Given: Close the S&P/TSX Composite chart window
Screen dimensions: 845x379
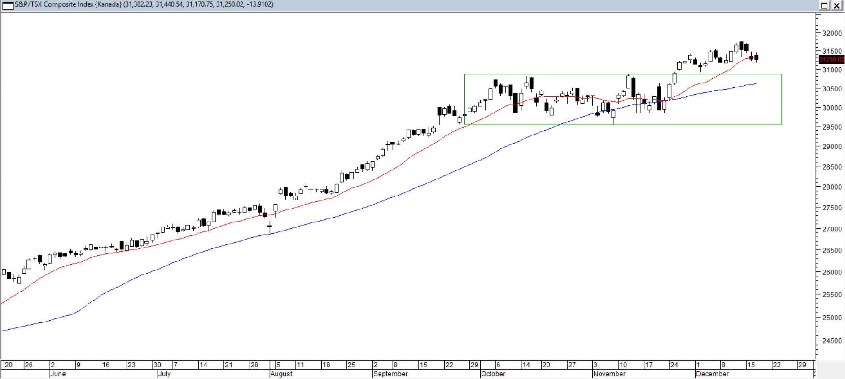Looking at the screenshot, I should click(837, 5).
